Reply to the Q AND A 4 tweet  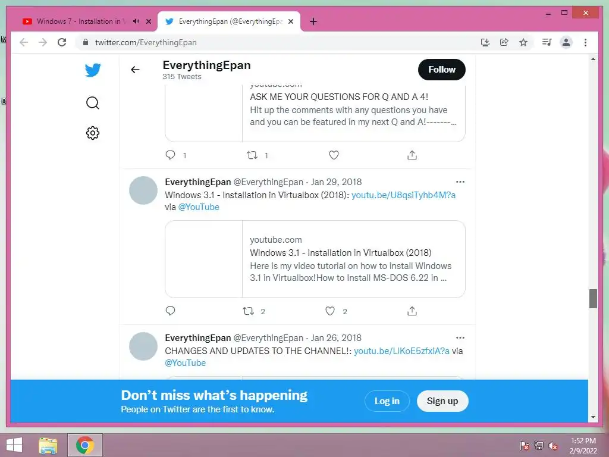coord(170,155)
